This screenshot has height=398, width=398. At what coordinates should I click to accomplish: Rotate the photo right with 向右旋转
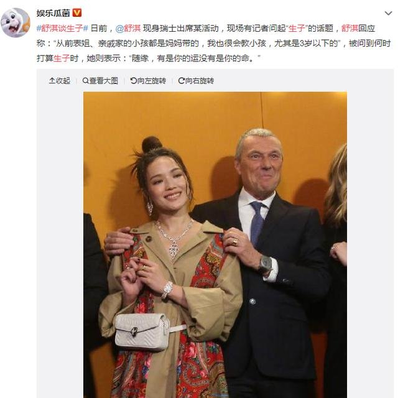pos(196,81)
